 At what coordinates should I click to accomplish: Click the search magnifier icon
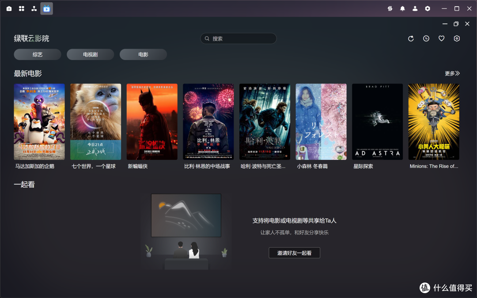(207, 38)
